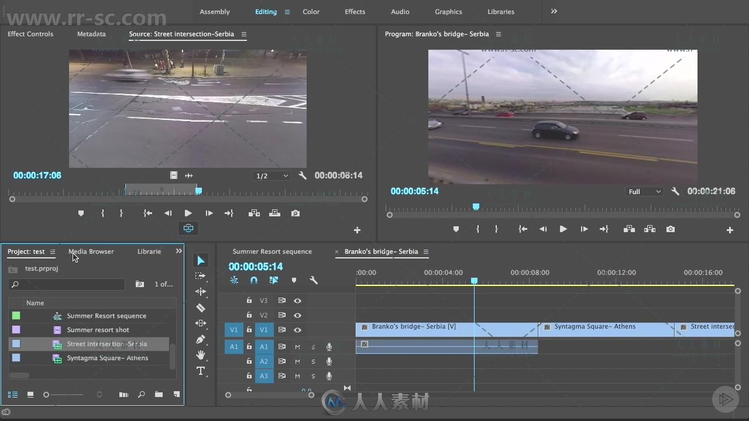Select the Hand tool
This screenshot has width=749, height=421.
[x=201, y=355]
